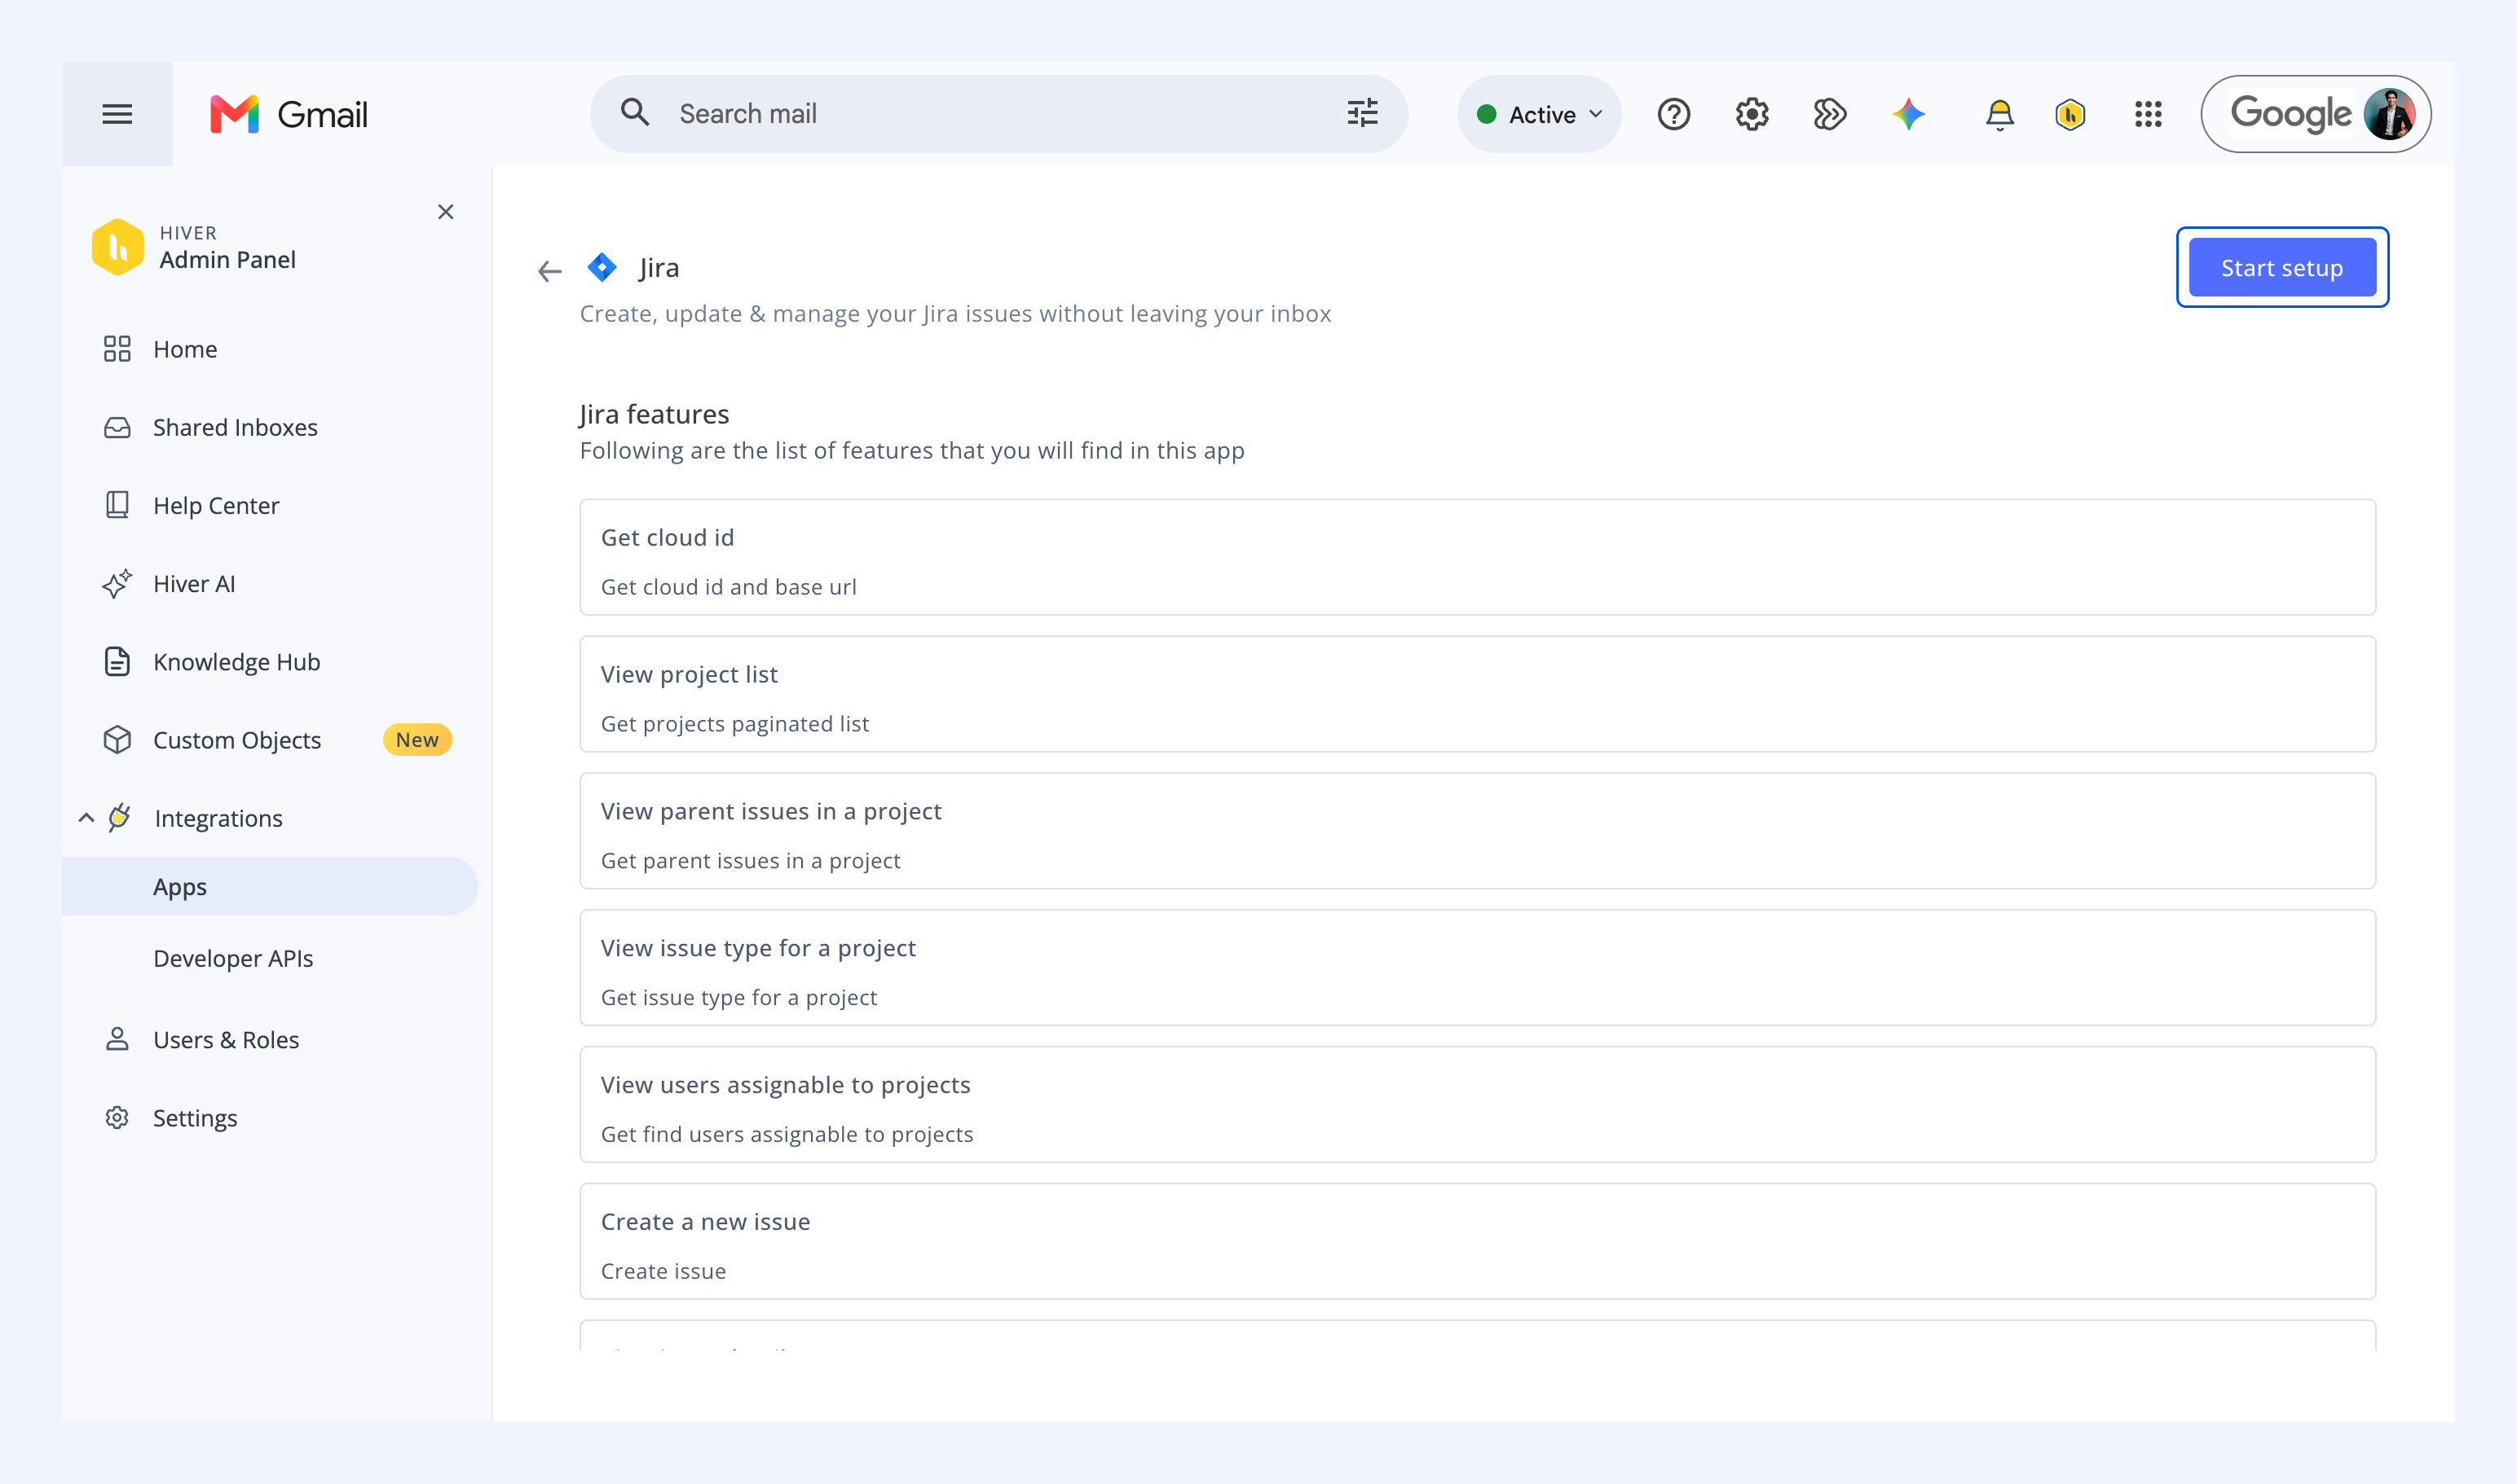The image size is (2517, 1484).
Task: Click the Jira page title text
Action: tap(659, 267)
